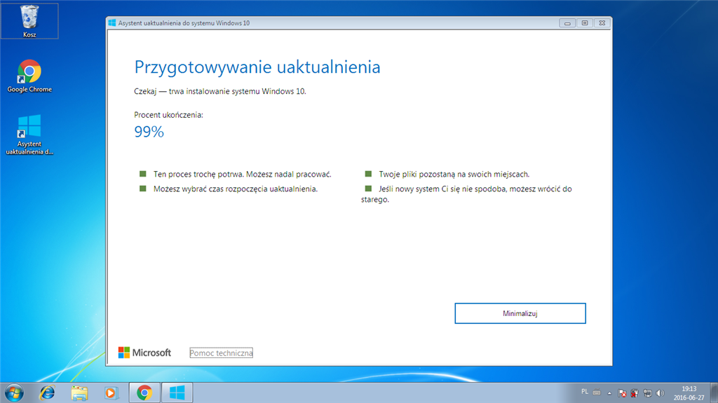
Task: Click the line 'Ten proces trochę potrwa'
Action: click(242, 174)
